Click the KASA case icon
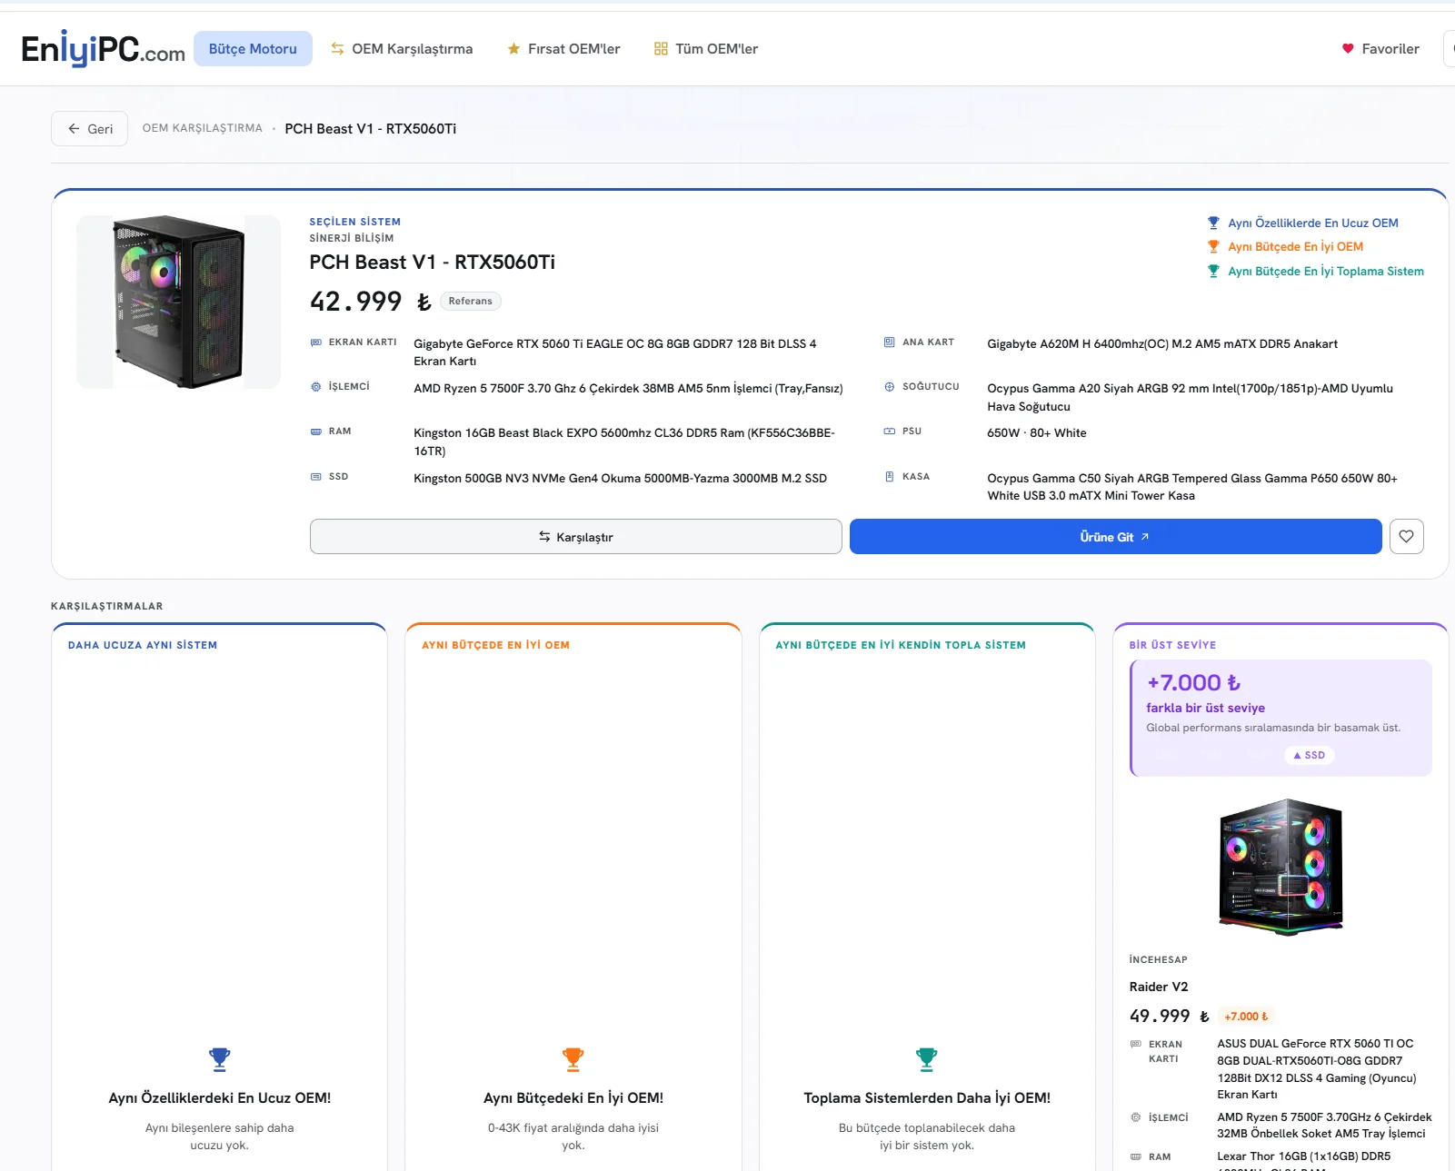Image resolution: width=1455 pixels, height=1171 pixels. coord(890,477)
